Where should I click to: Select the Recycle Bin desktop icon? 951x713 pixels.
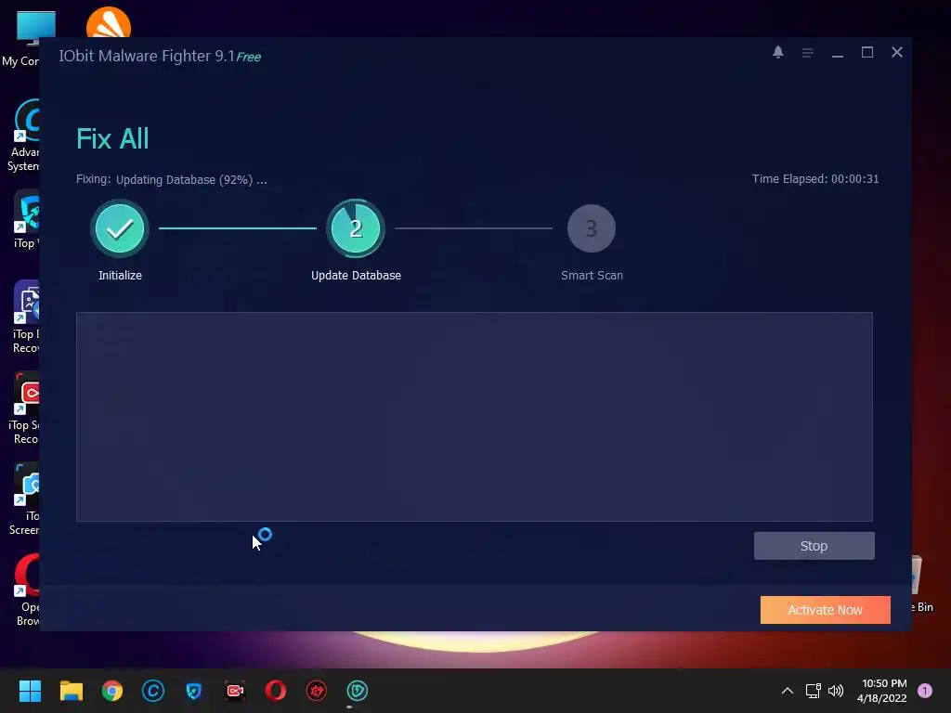click(923, 583)
